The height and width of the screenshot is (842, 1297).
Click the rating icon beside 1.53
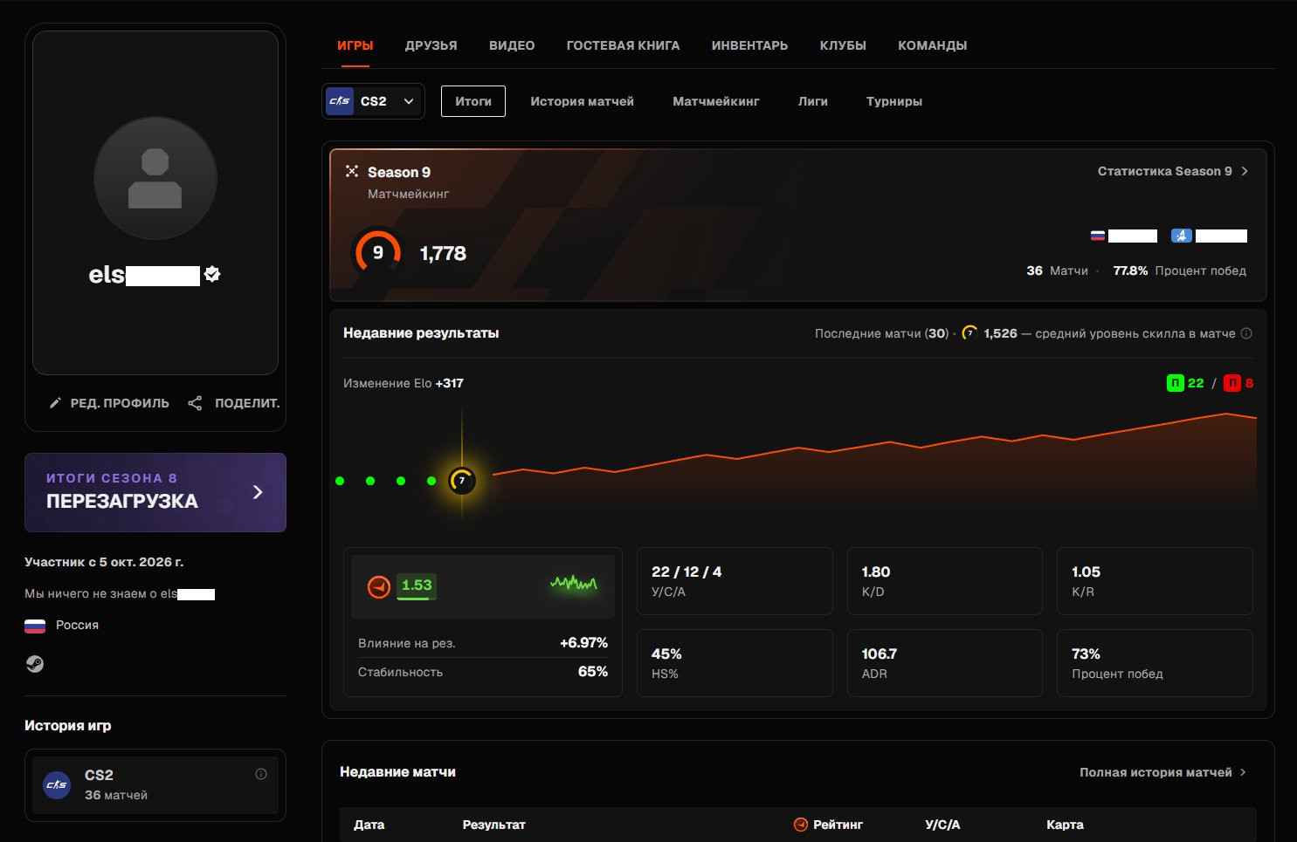[x=379, y=586]
